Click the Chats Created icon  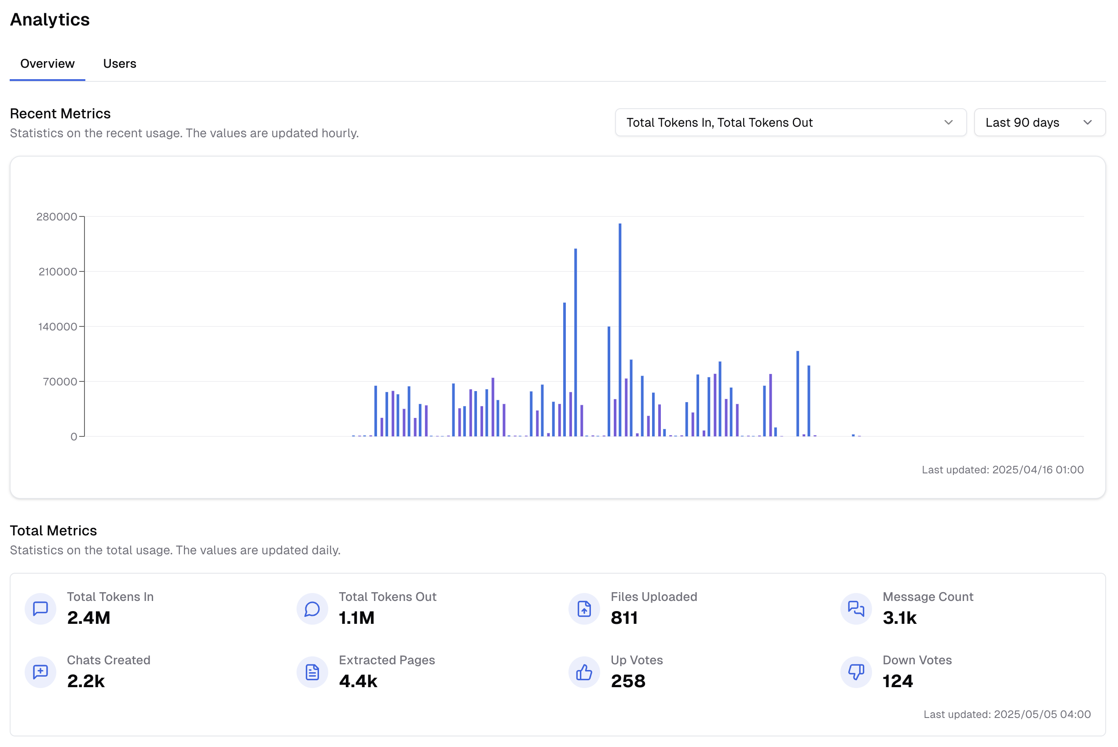pyautogui.click(x=40, y=672)
